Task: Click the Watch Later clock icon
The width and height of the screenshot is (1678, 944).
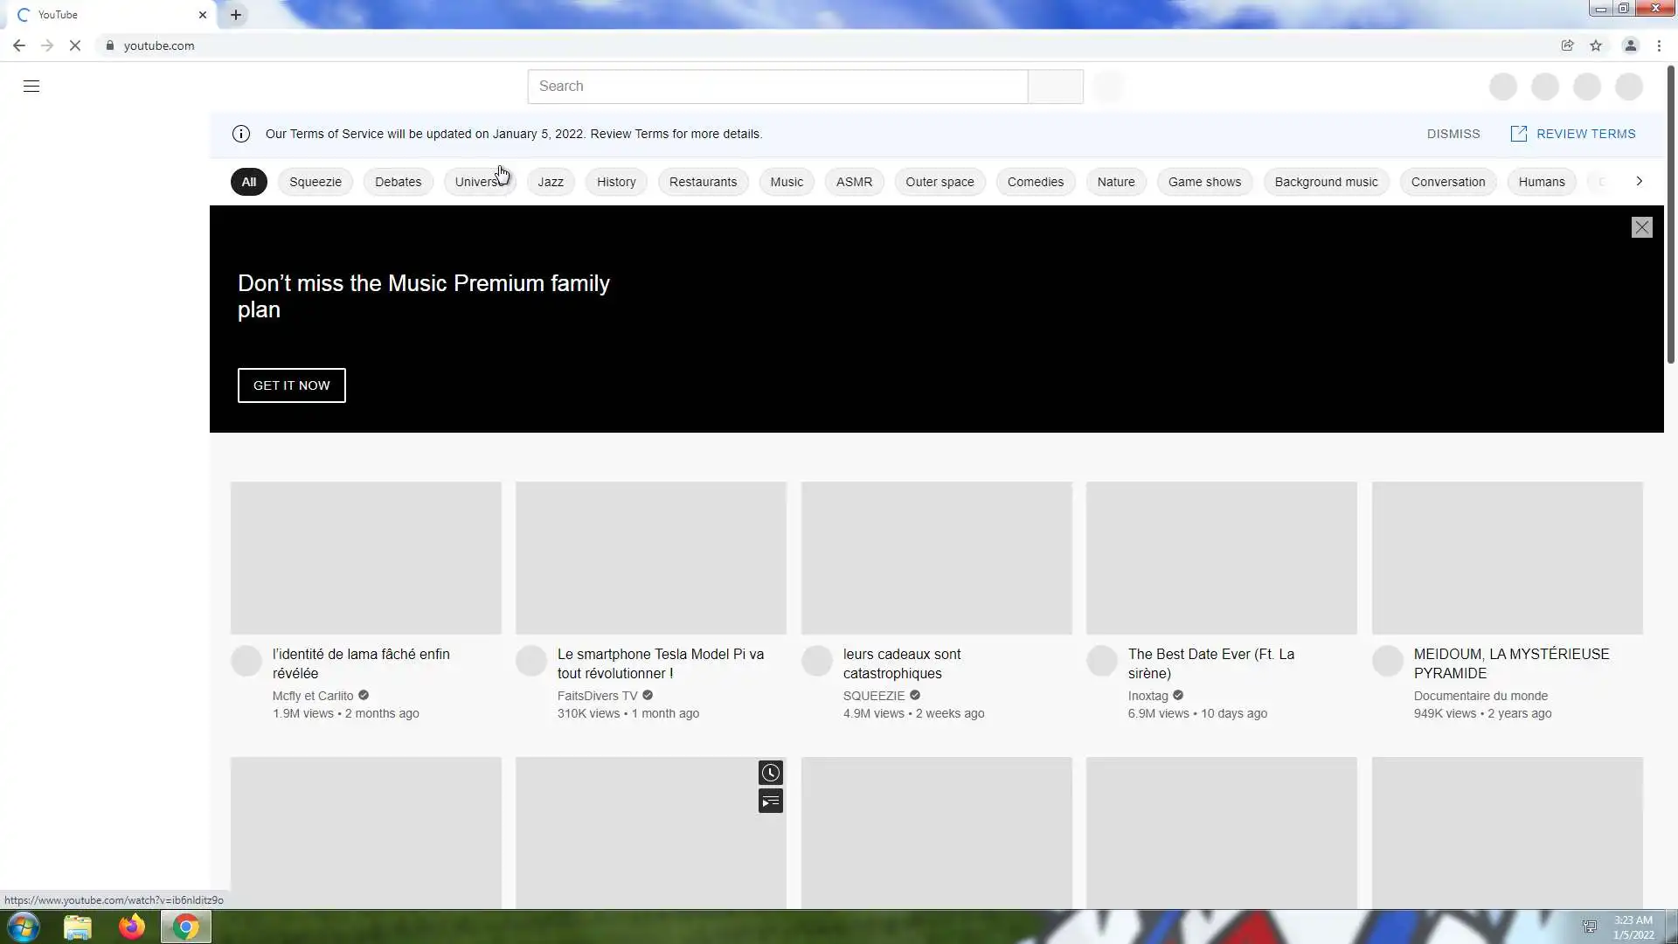Action: (770, 773)
